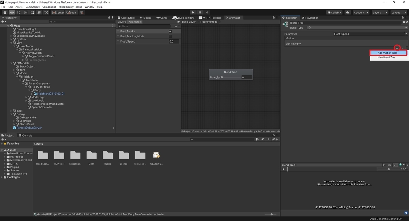The image size is (409, 221).
Task: Open the Mixed Reality Toolkit menu
Action: click(70, 7)
